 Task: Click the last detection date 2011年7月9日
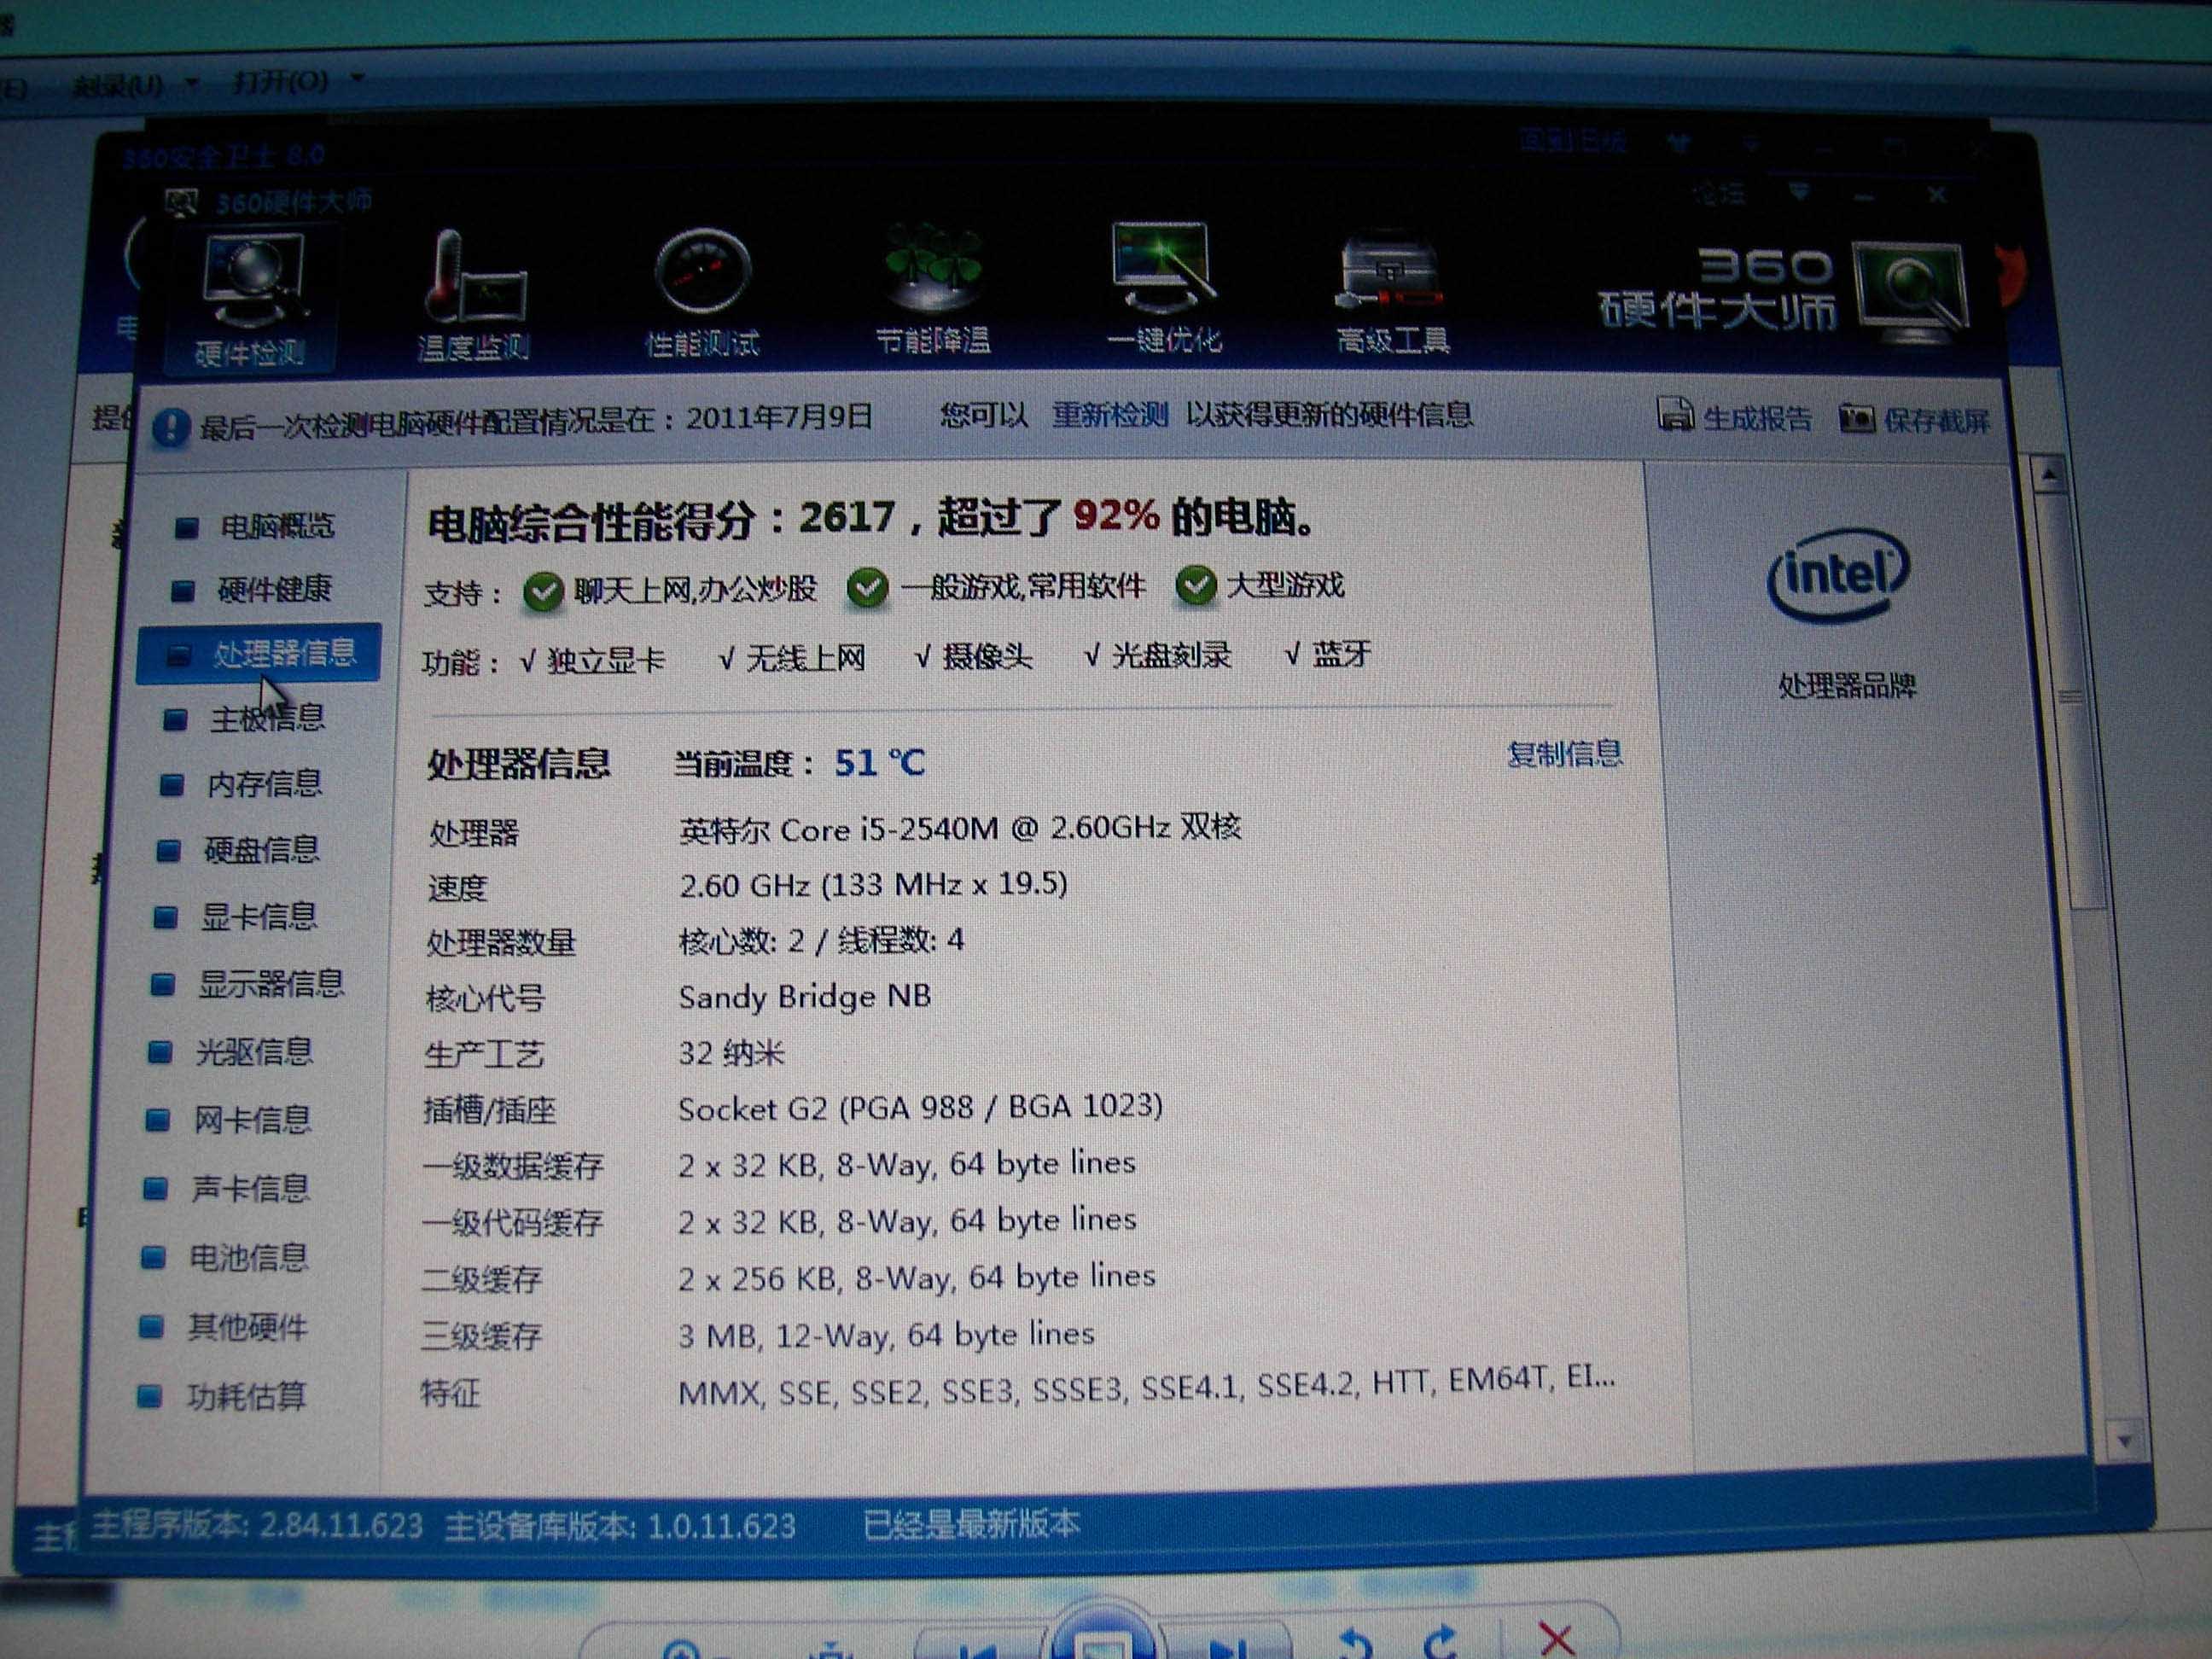pyautogui.click(x=779, y=417)
